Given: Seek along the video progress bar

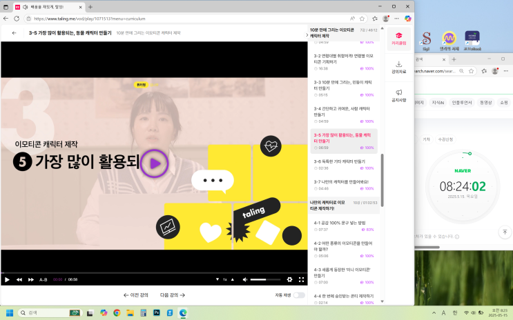Looking at the screenshot, I should tap(154, 272).
